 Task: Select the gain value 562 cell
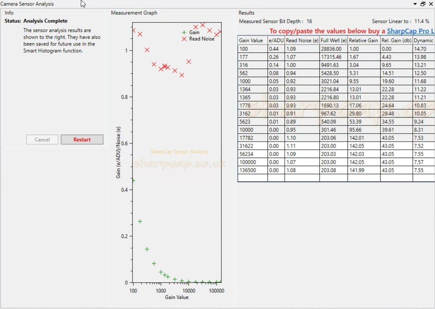[x=253, y=73]
